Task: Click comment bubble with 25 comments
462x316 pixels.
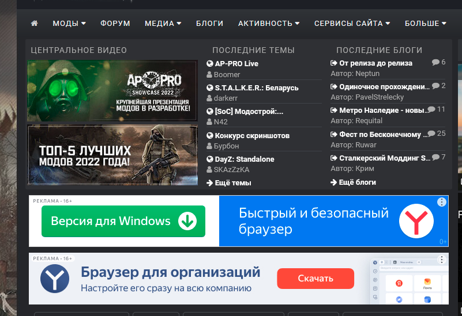Action: [x=431, y=134]
